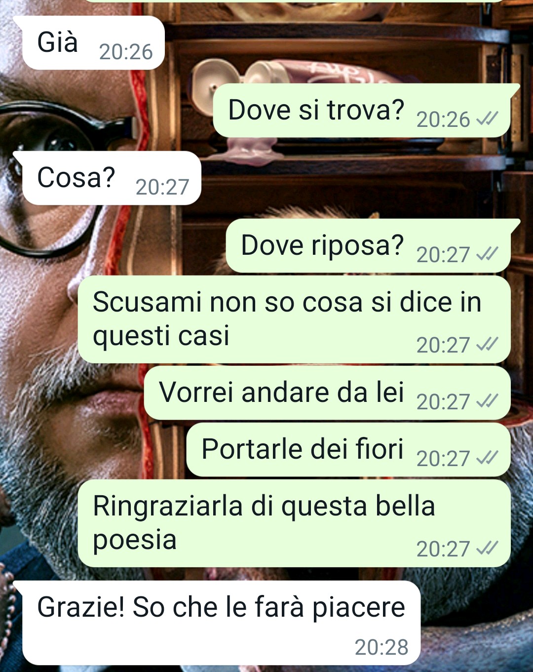The image size is (533, 672).
Task: Tap the 20:27 timestamp beside "Cosa?"
Action: point(162,187)
